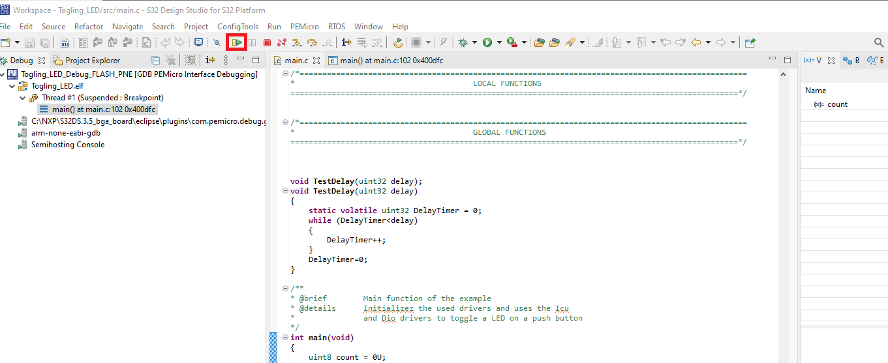Click the Back navigation yellow arrow
The width and height of the screenshot is (888, 363).
[x=696, y=42]
